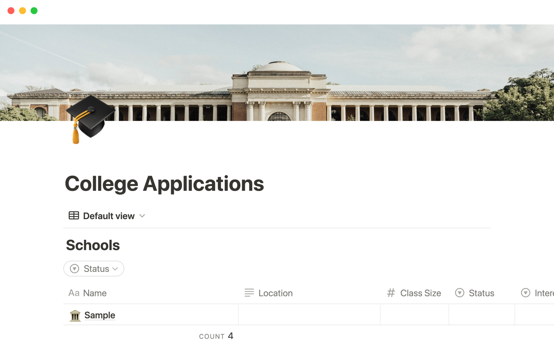Open the Status filter pill chevron
This screenshot has width=554, height=346.
click(115, 269)
